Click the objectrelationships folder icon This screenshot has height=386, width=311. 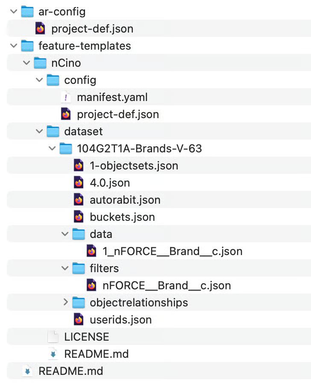click(79, 303)
